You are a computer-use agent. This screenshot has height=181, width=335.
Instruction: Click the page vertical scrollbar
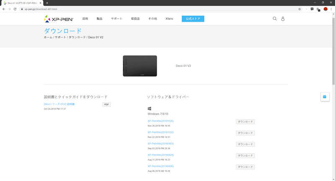[333, 51]
